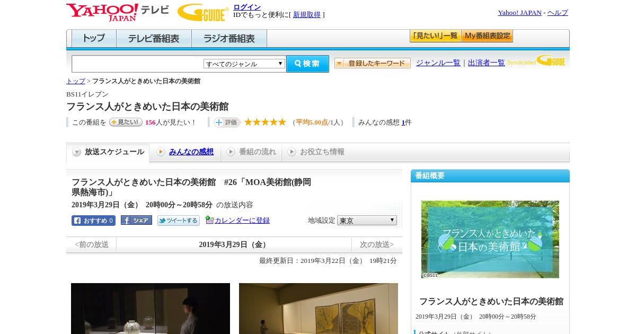Click the BS11イレブン channel label
Screen dimensions: 636x334
(x=87, y=94)
